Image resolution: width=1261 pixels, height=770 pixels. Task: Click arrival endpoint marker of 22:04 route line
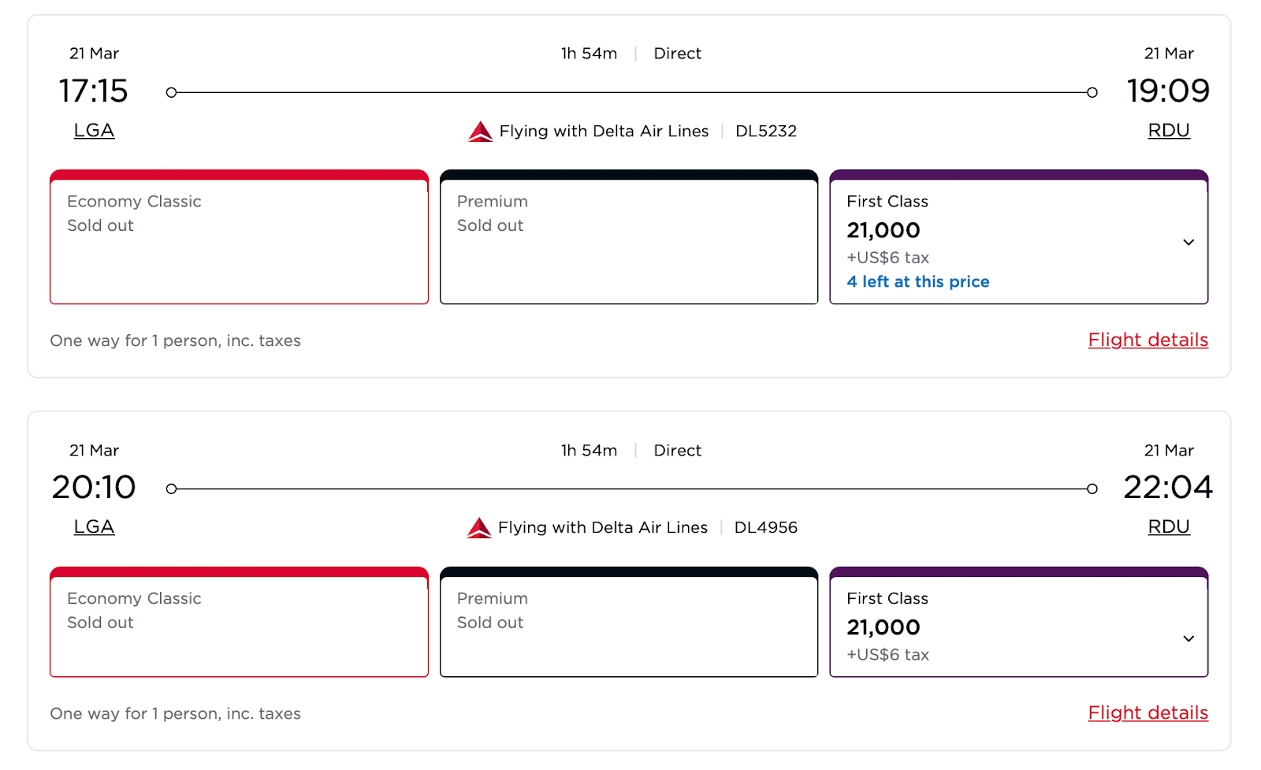[x=1092, y=489]
